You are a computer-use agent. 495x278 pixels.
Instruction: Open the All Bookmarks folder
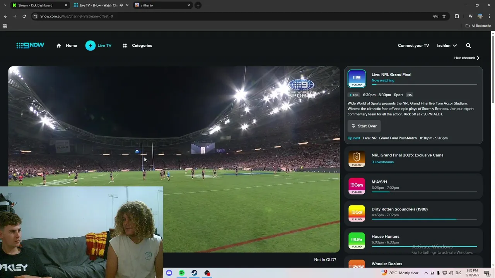point(478,26)
